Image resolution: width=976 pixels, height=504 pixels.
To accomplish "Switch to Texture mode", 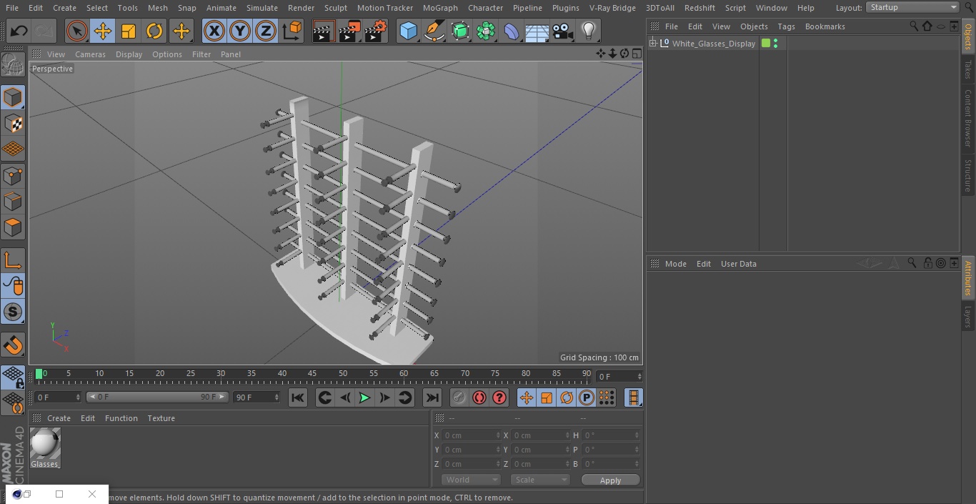I will click(x=13, y=124).
